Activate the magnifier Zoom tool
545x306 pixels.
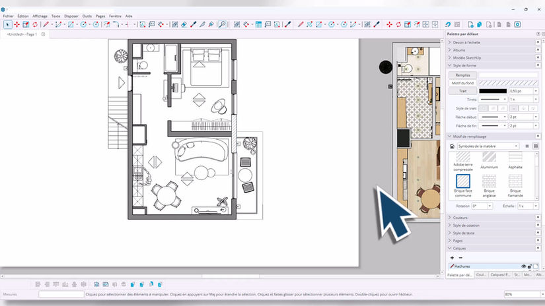coord(222,24)
